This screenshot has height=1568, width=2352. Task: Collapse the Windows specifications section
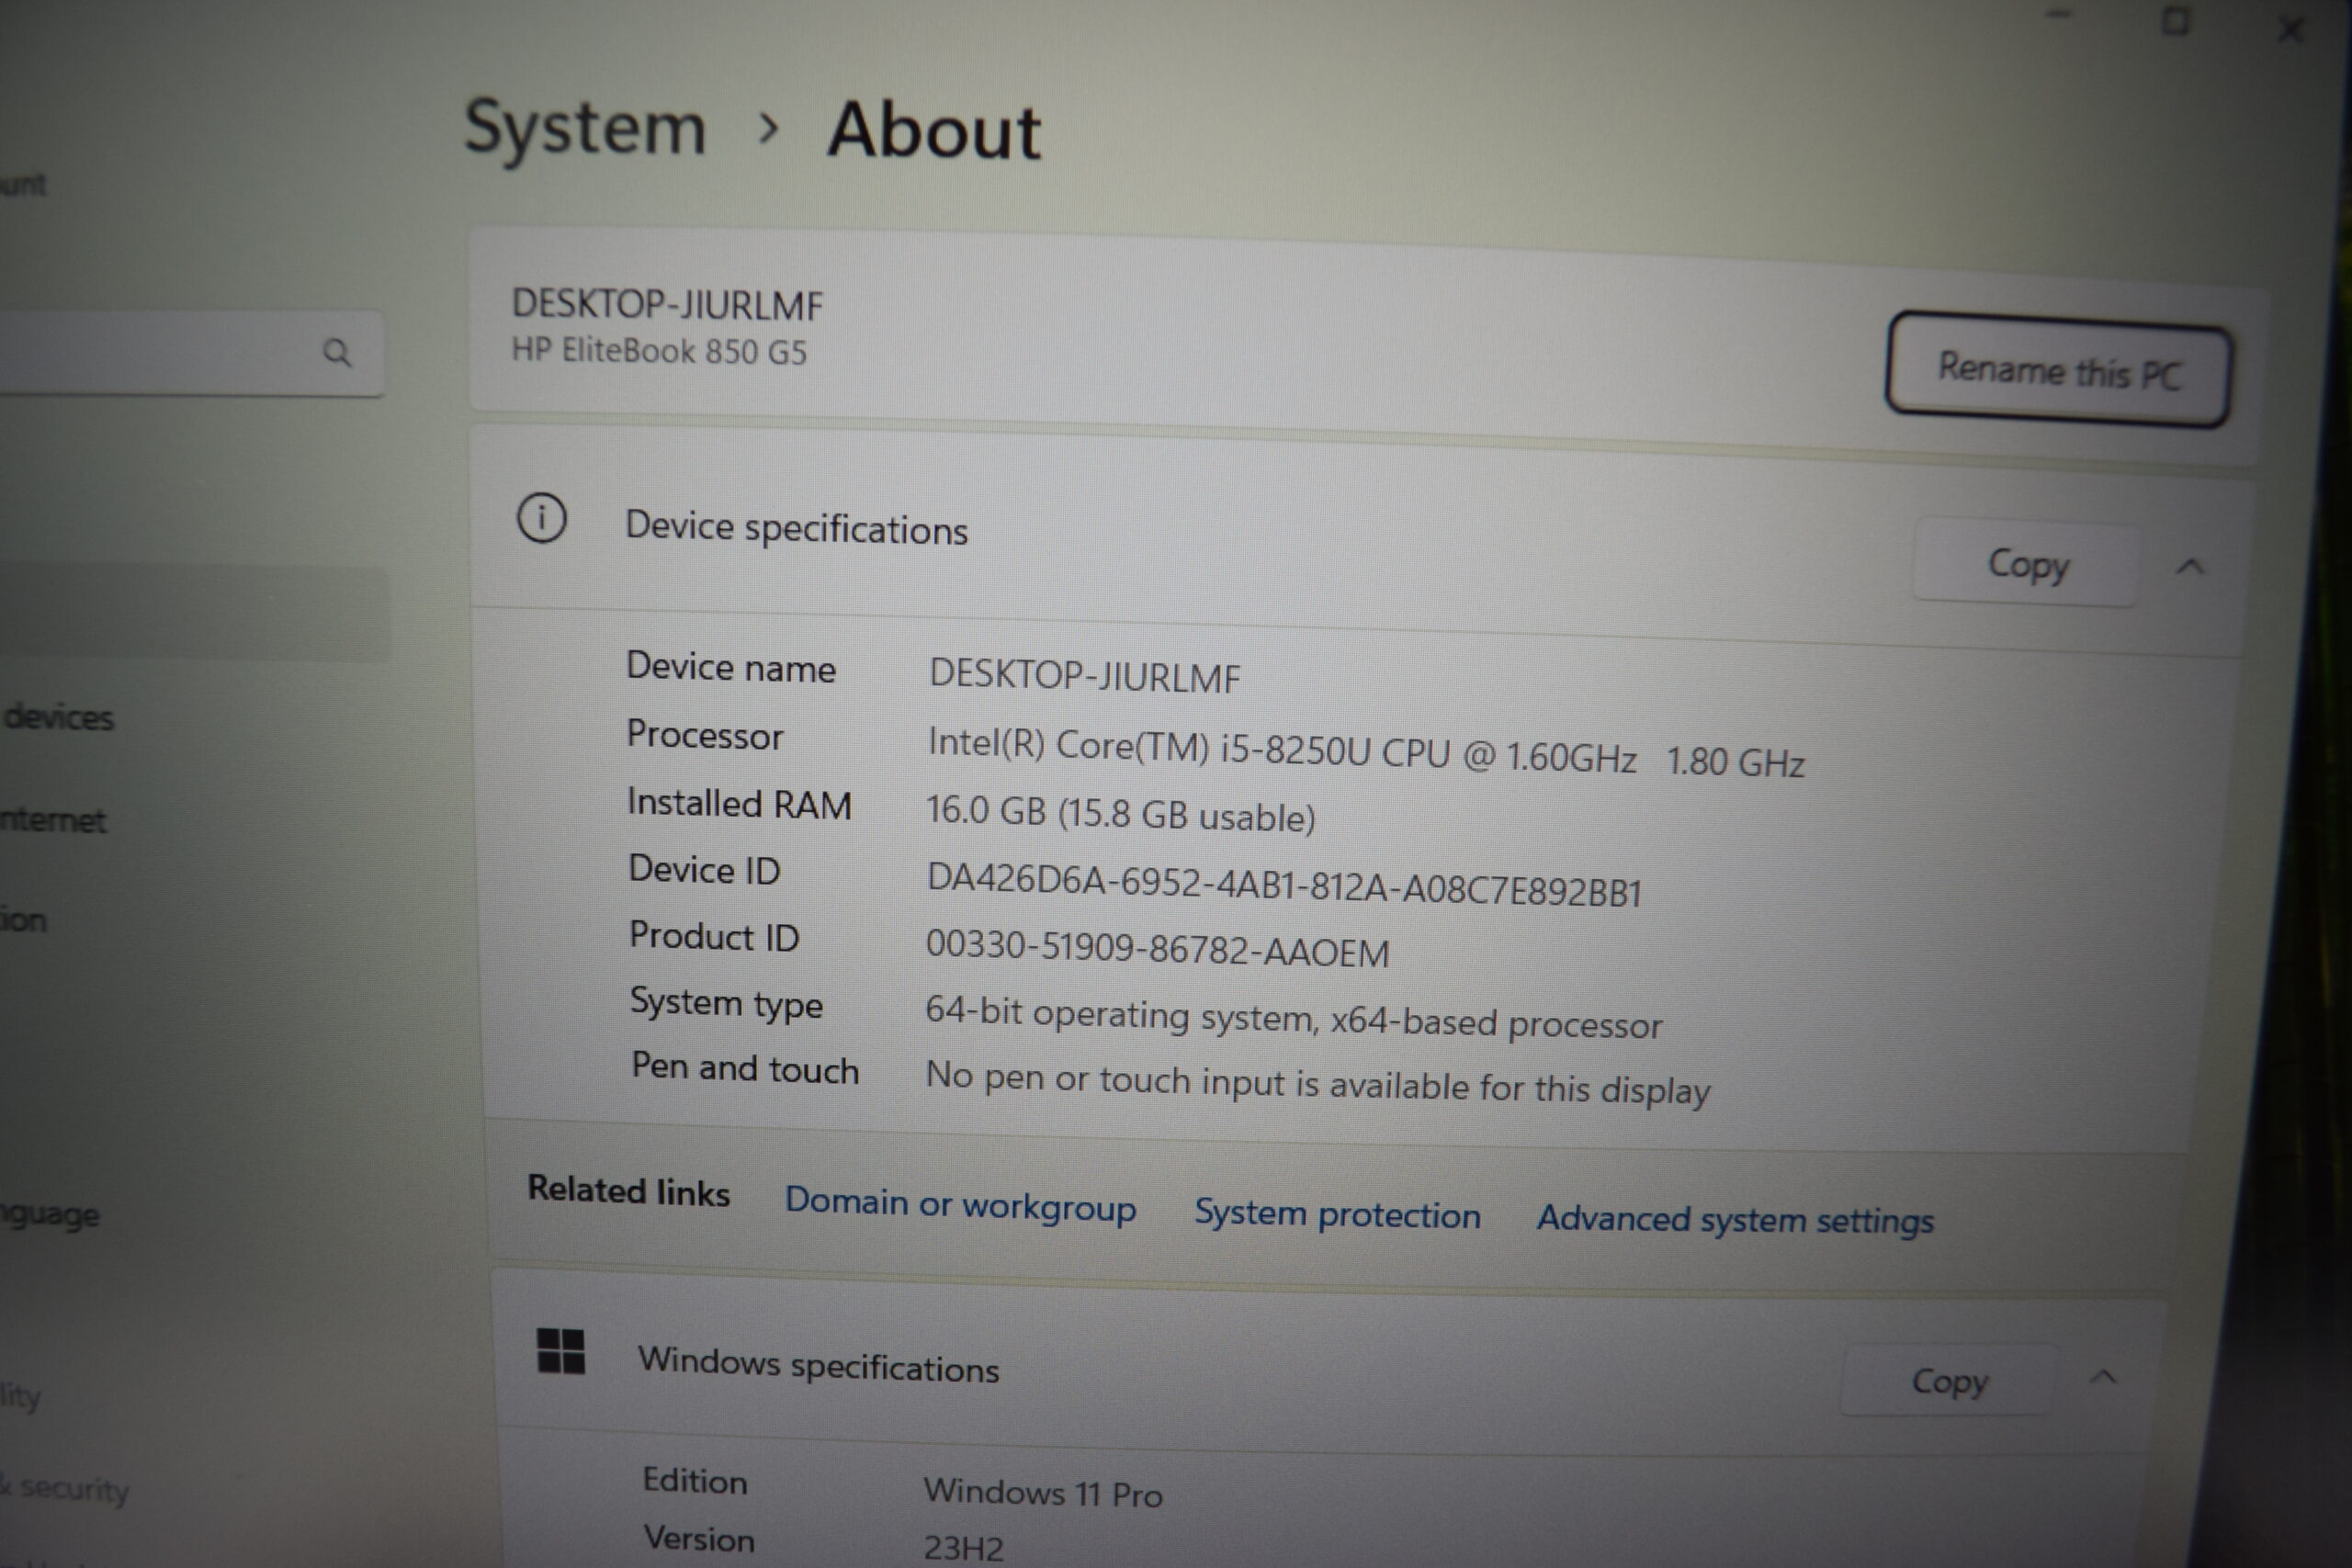2103,1377
